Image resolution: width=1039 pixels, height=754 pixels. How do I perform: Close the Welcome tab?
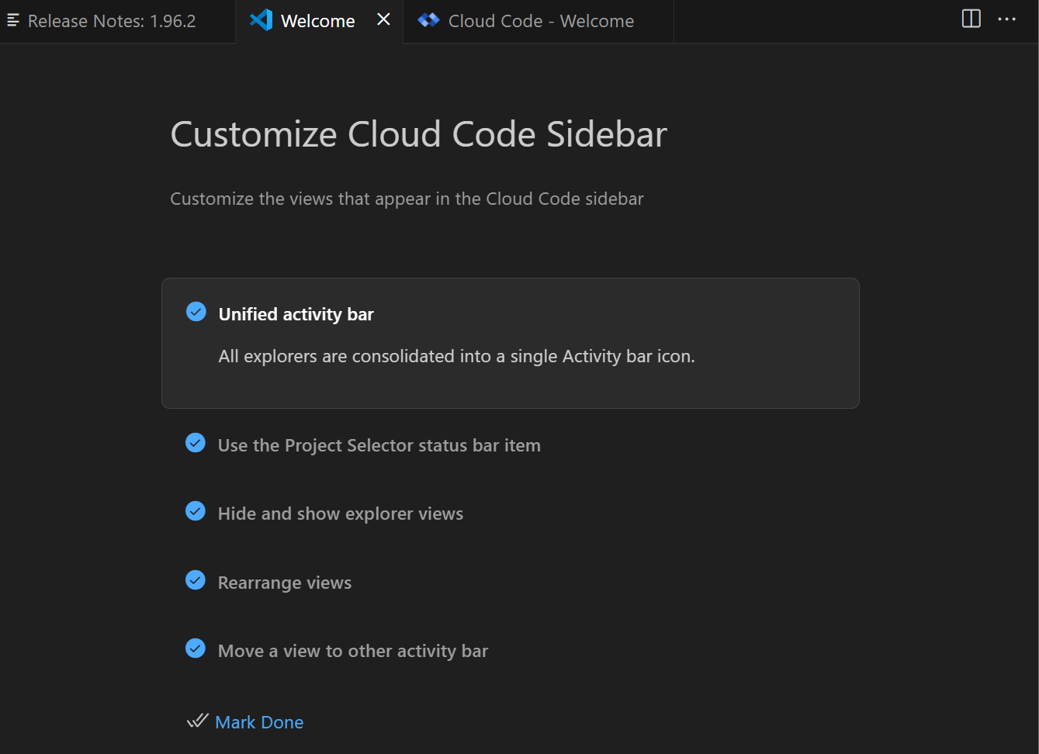(383, 20)
